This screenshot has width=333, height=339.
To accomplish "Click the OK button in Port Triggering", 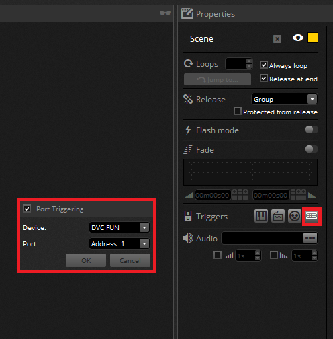I will point(86,260).
